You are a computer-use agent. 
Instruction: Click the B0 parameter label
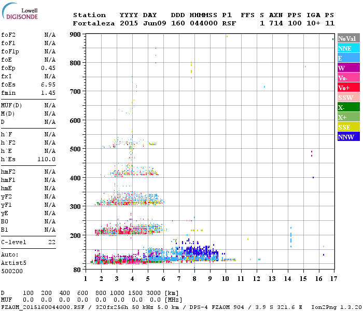click(5, 221)
